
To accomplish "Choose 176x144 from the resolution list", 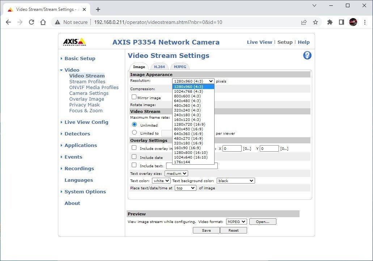I will [x=193, y=162].
